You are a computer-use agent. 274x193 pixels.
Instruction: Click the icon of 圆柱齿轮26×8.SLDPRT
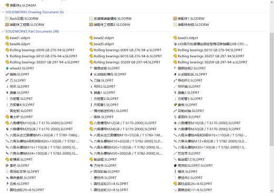175,184
